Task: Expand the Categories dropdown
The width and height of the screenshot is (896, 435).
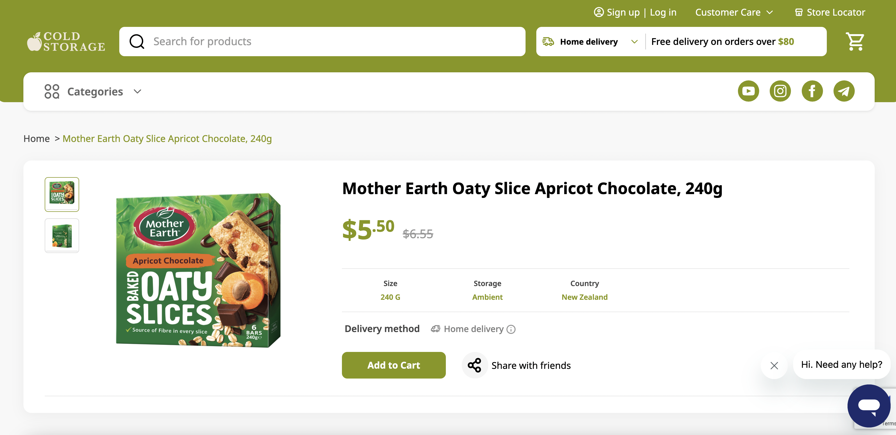Action: pos(93,91)
